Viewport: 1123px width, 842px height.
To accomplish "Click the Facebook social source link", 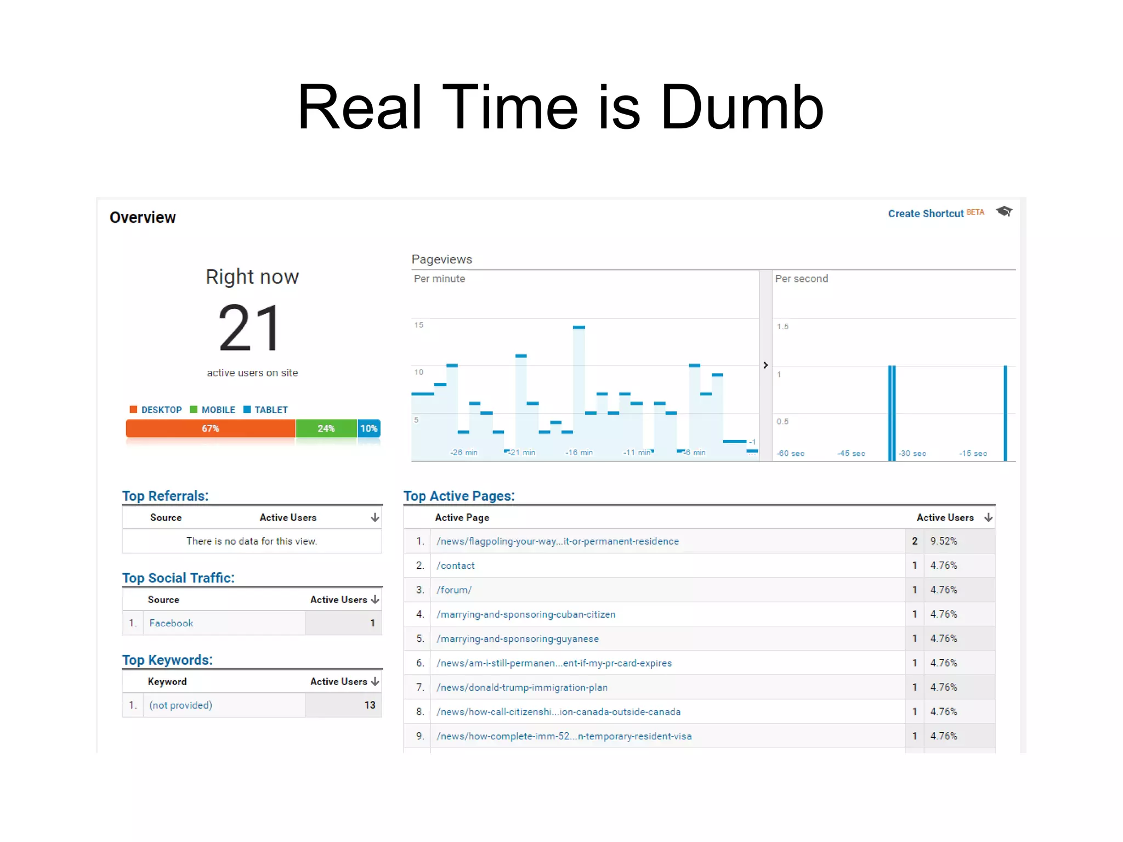I will pyautogui.click(x=171, y=623).
